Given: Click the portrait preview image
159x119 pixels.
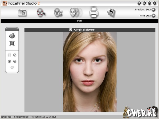Looking at the screenshot, I should [x=90, y=72].
